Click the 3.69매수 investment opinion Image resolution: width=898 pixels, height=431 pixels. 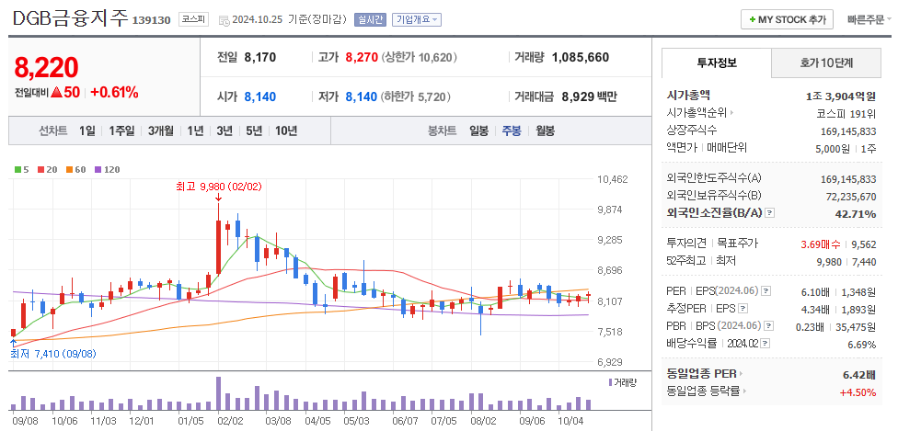(x=821, y=244)
